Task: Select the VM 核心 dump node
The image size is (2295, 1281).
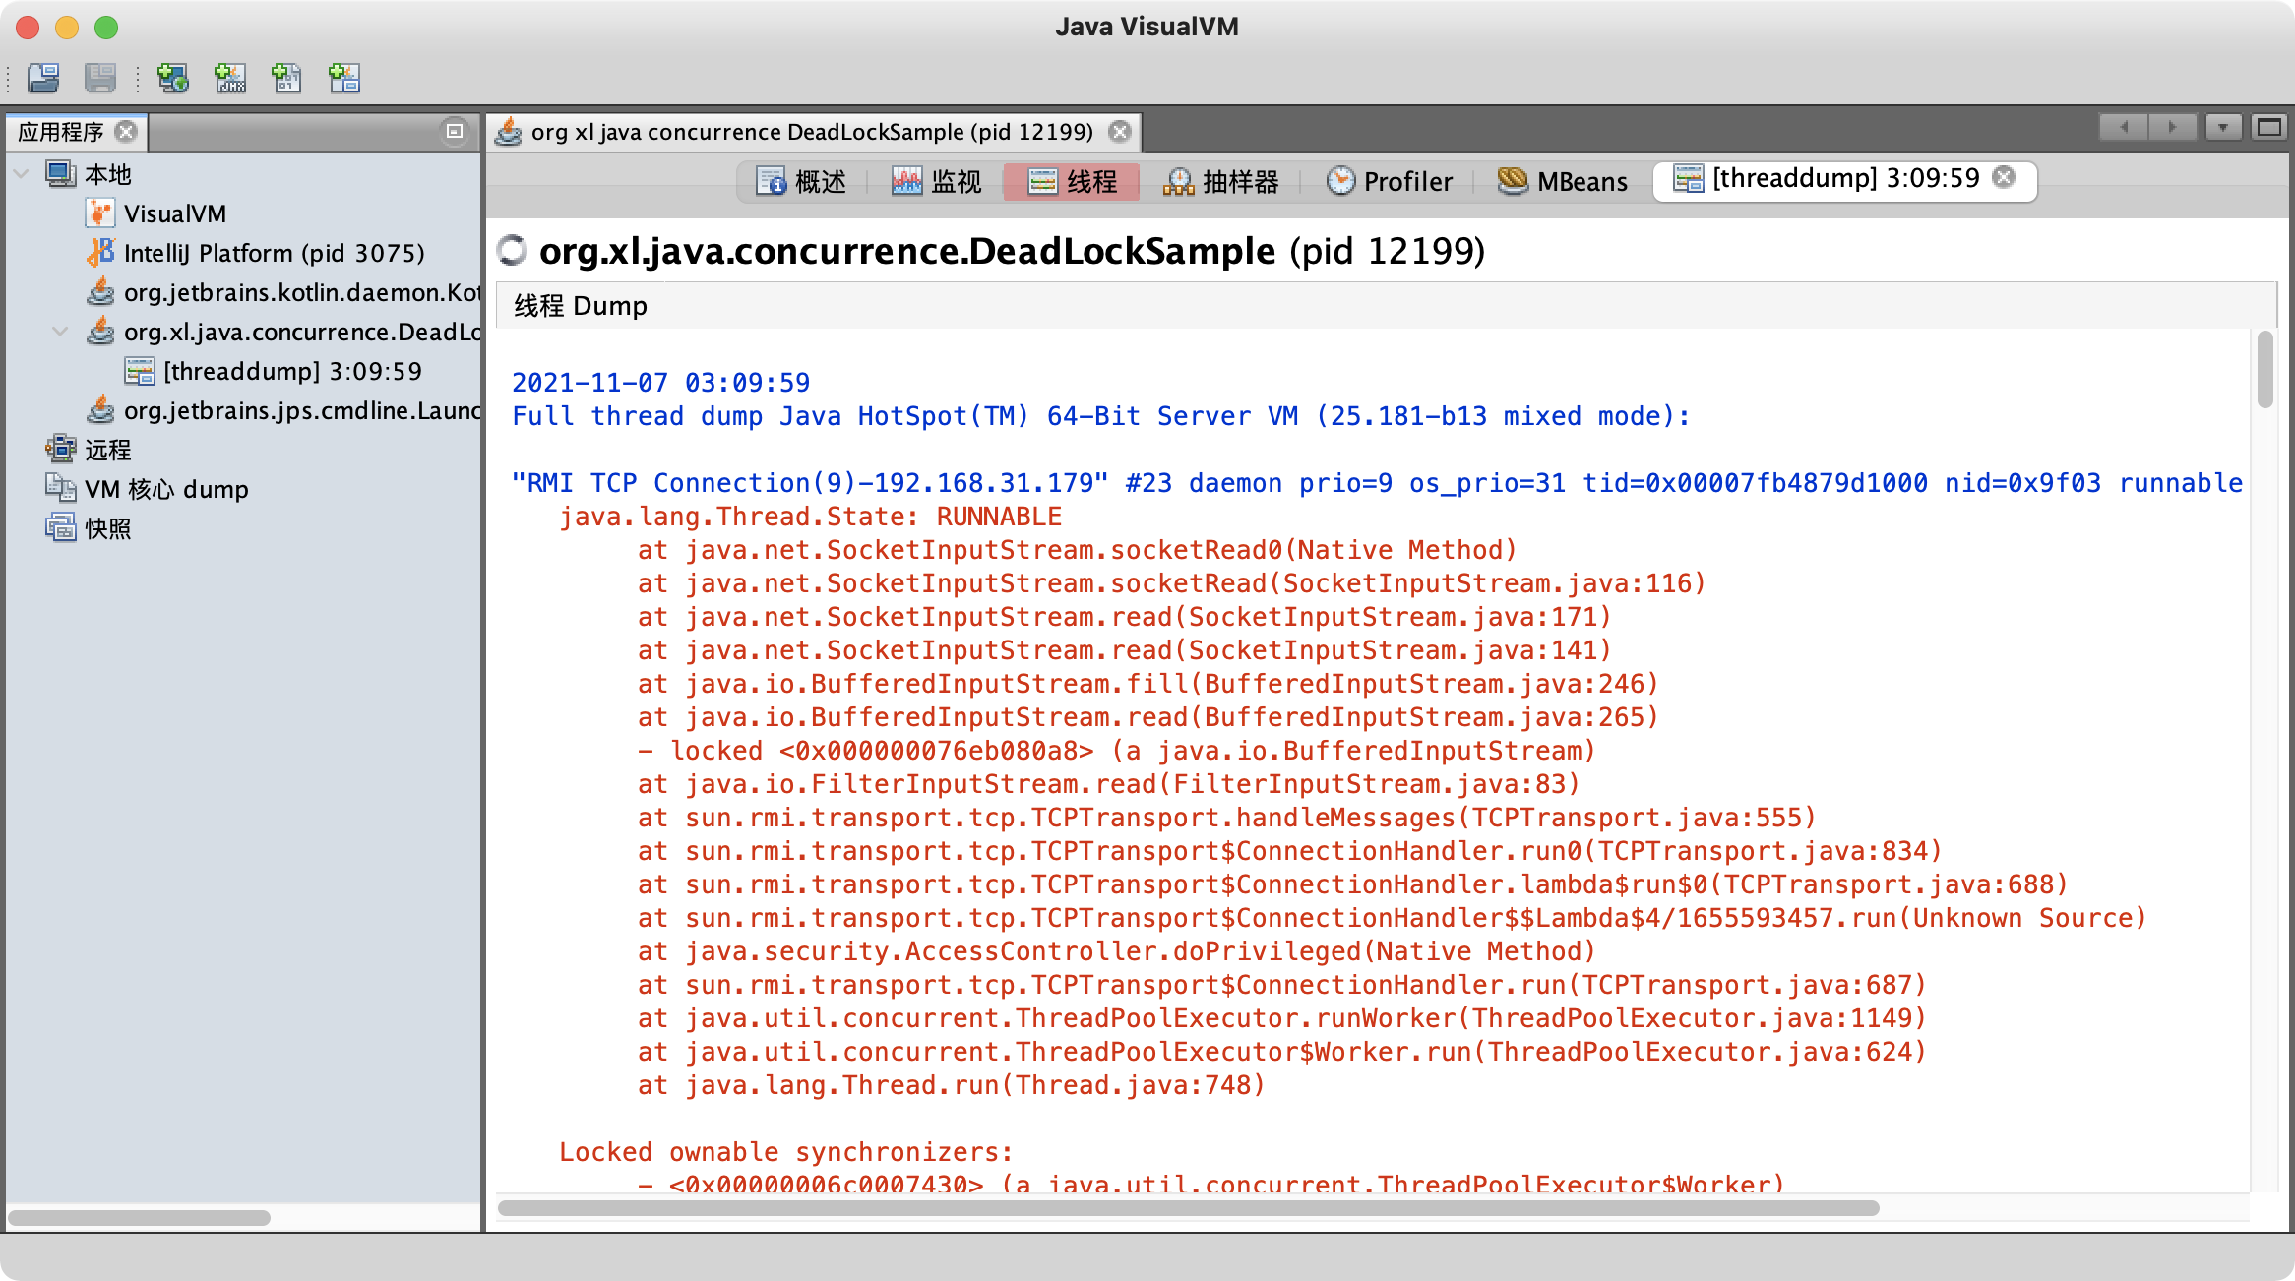Action: pyautogui.click(x=166, y=489)
